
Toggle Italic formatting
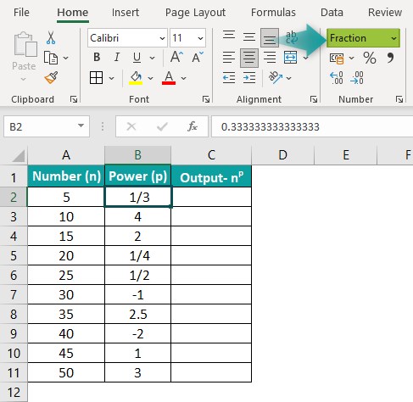(117, 58)
